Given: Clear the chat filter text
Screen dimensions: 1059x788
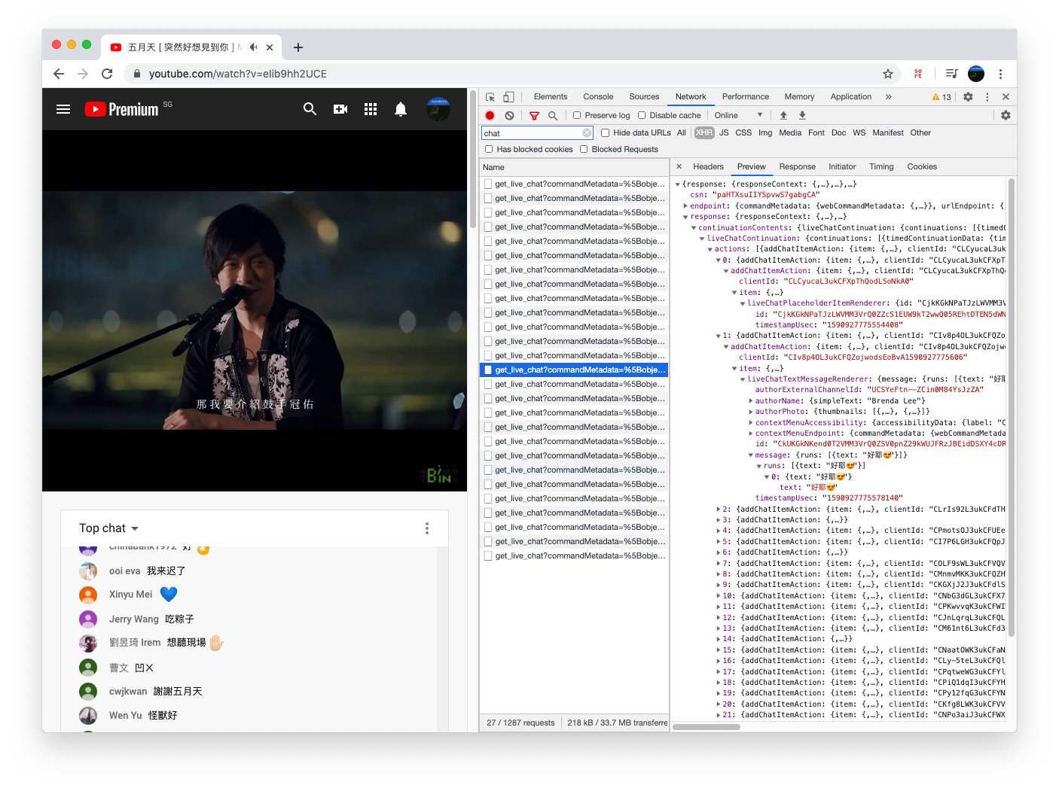Looking at the screenshot, I should click(587, 133).
